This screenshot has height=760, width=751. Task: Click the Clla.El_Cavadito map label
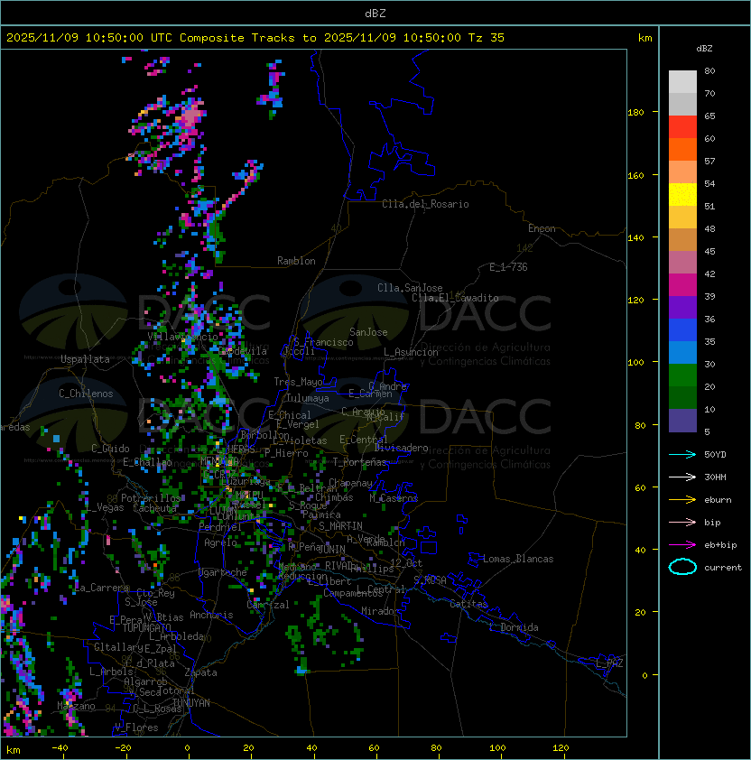(455, 298)
